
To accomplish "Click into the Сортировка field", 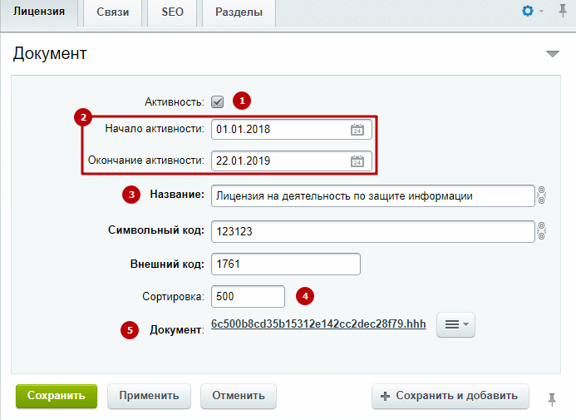I will [x=248, y=296].
